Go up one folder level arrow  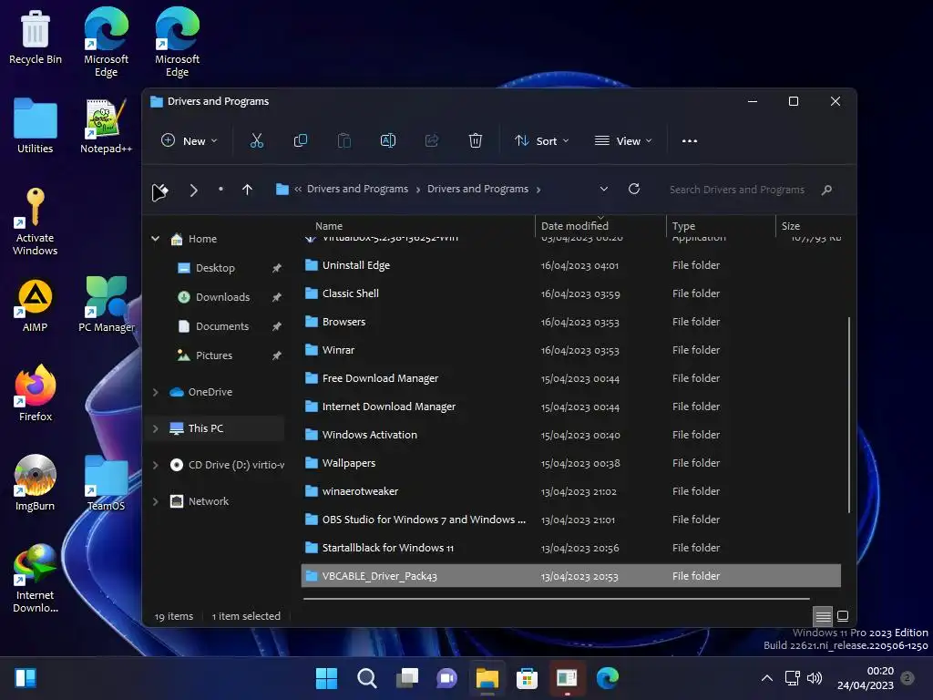click(248, 190)
